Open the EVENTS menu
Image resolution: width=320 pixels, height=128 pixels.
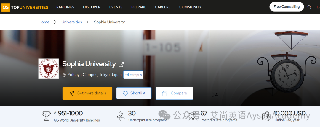click(116, 7)
